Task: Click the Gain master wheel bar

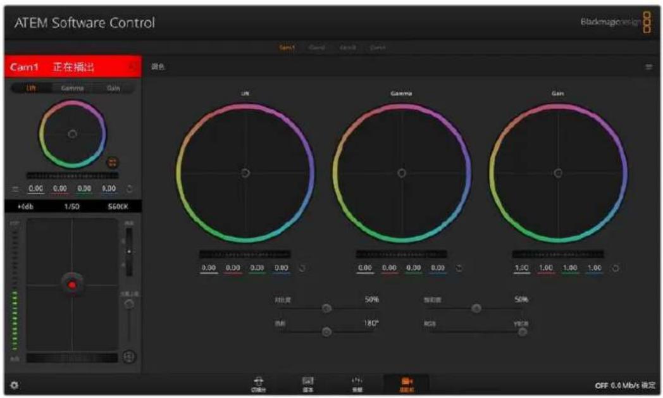Action: 558,254
